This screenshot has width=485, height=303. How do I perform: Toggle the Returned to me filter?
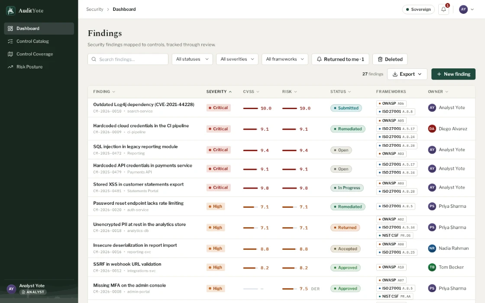(x=340, y=59)
